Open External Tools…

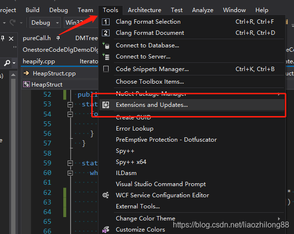click(x=192, y=206)
